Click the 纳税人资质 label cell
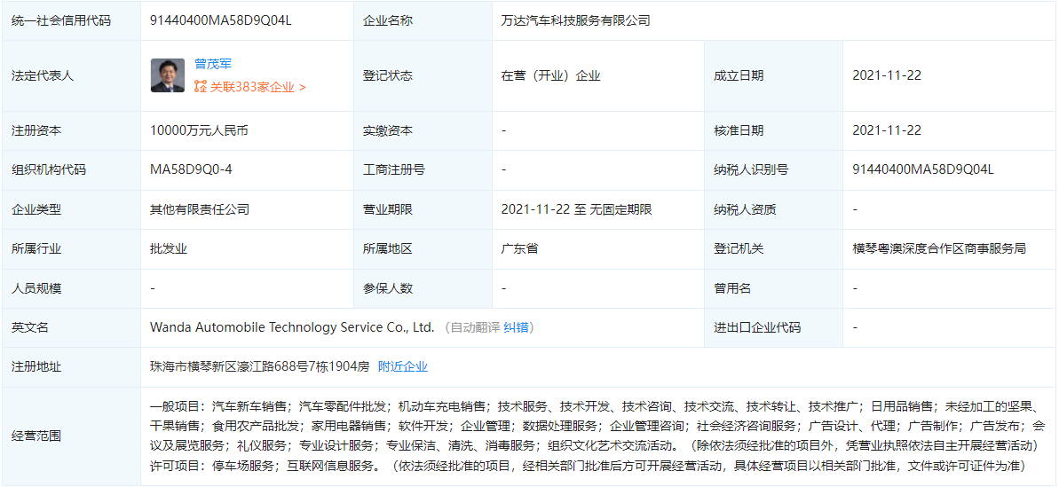The width and height of the screenshot is (1059, 487). pyautogui.click(x=773, y=209)
